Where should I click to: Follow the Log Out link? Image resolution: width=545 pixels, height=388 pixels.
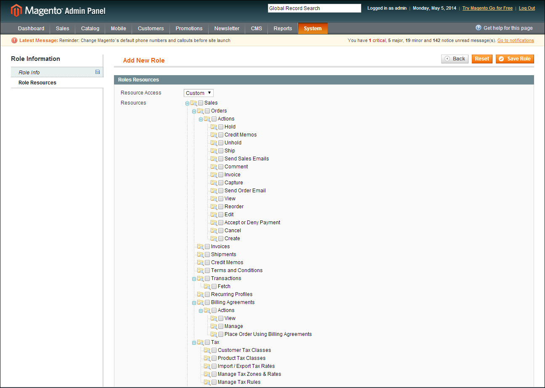pos(527,8)
